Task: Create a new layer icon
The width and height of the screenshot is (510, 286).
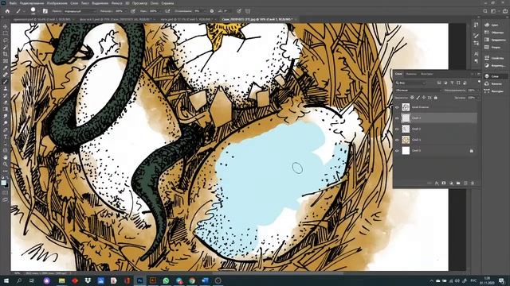Action: click(x=465, y=184)
